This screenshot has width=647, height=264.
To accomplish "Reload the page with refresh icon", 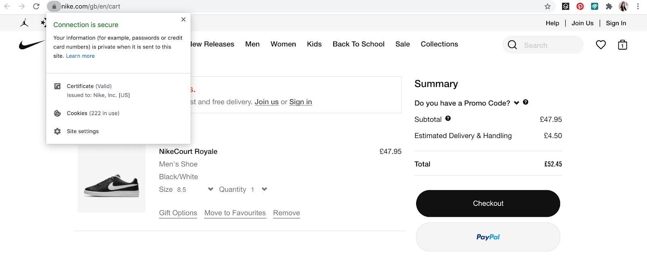I will 36,6.
